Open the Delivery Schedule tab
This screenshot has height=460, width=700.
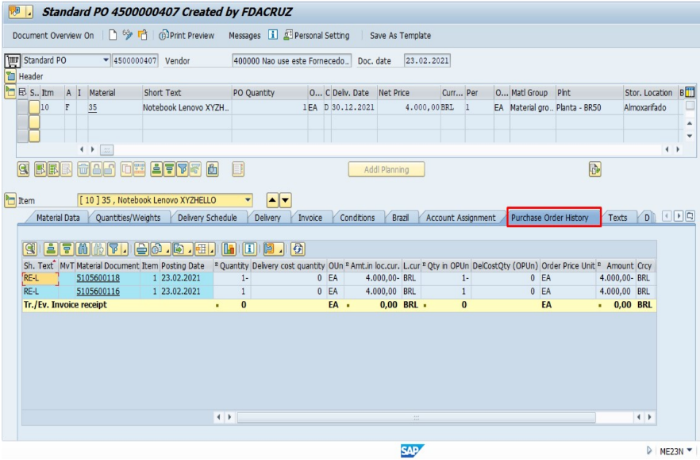(207, 218)
